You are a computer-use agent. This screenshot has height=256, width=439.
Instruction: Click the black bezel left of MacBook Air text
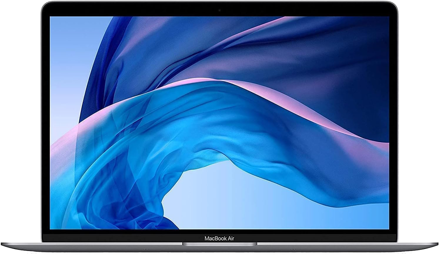click(x=118, y=238)
